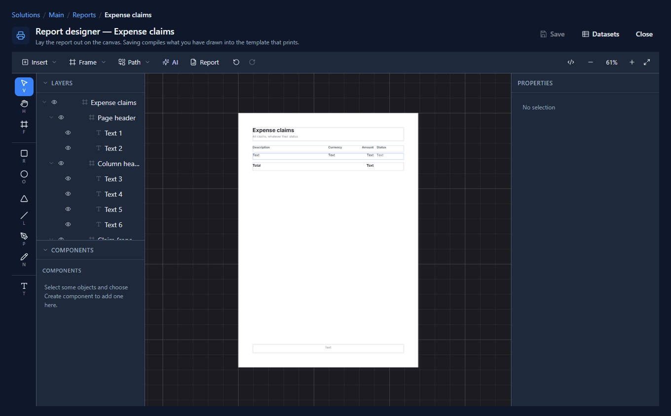The image size is (671, 416).
Task: Toggle fullscreen canvas mode
Action: coord(647,62)
